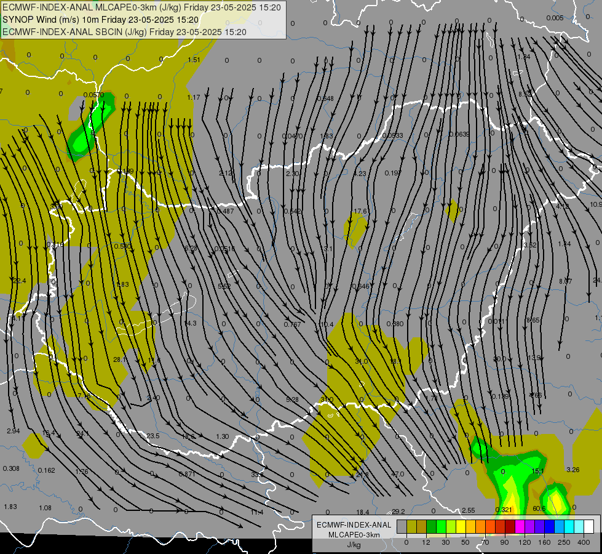Click the MLCAPE0-3km header line at top
Viewport: 602px width, 554px height.
141,7
